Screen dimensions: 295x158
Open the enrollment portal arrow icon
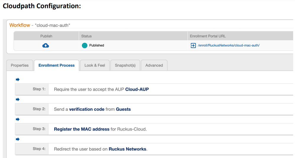(193, 45)
